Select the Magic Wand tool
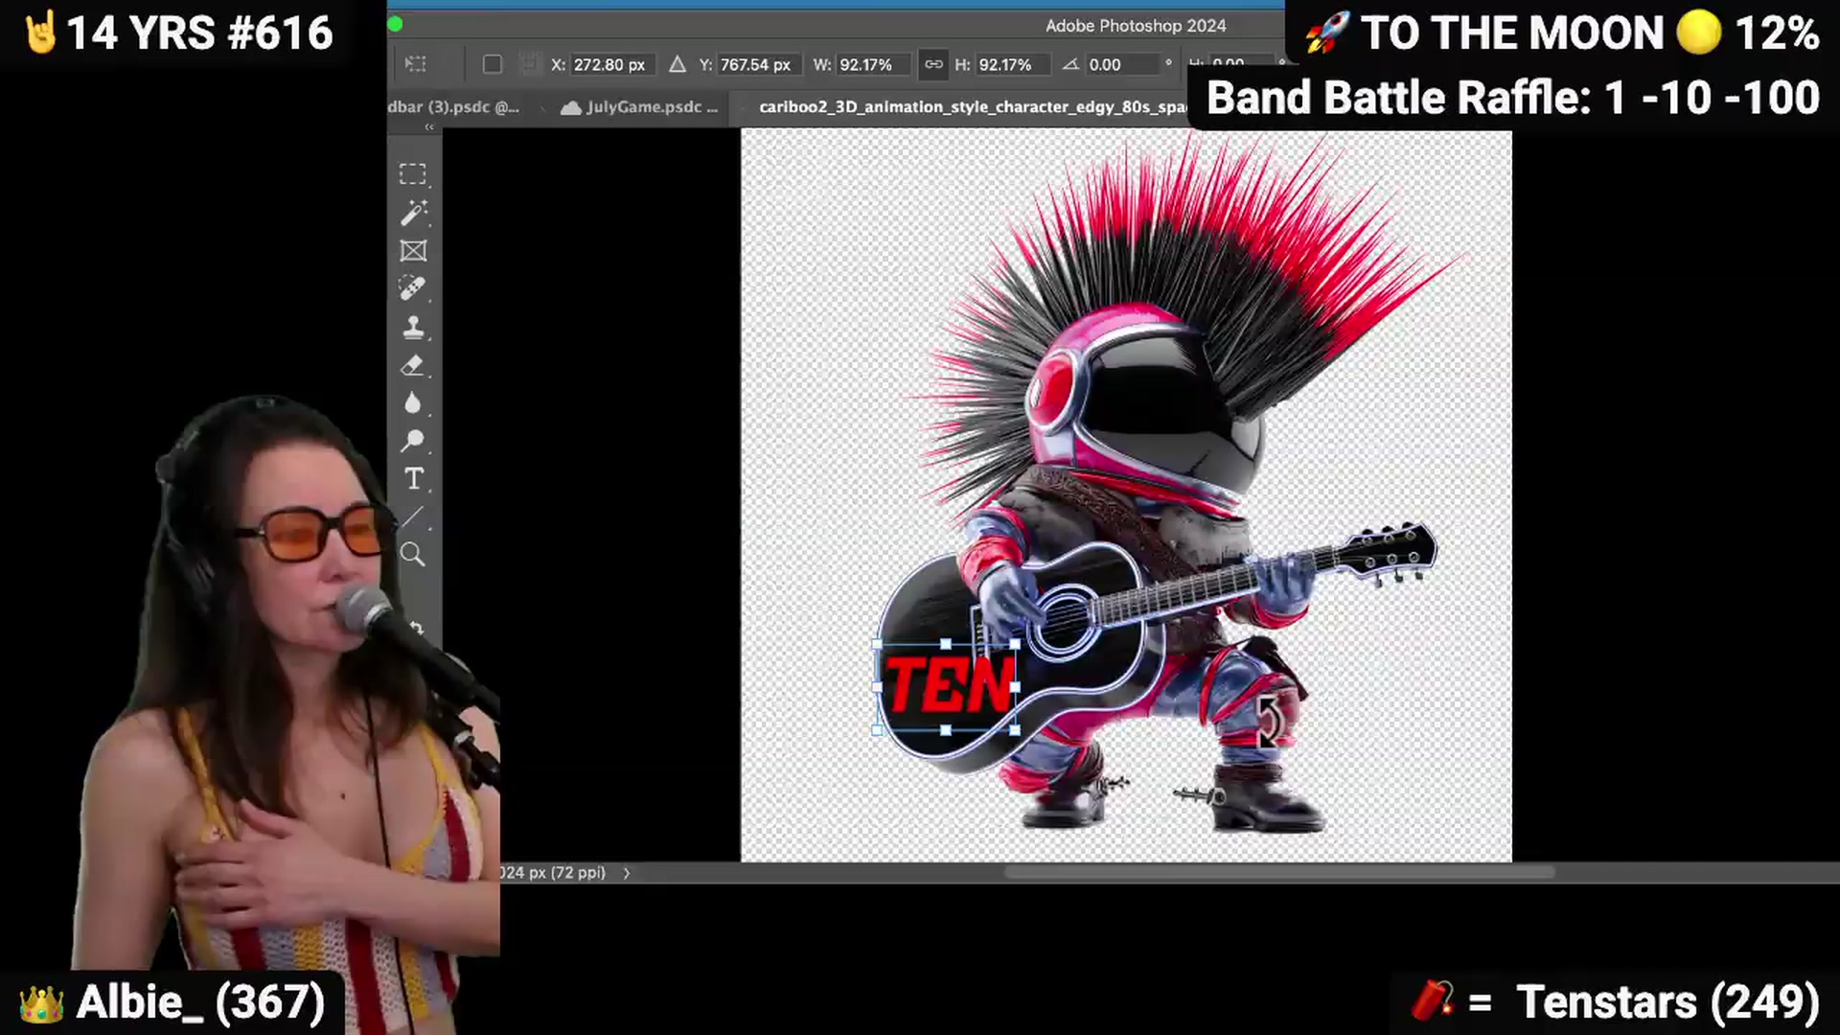 tap(413, 212)
